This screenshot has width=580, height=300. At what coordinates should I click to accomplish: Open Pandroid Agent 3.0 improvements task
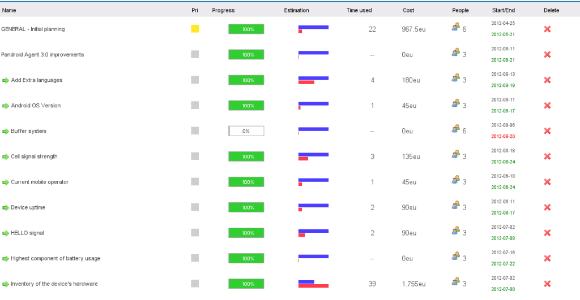click(x=42, y=55)
